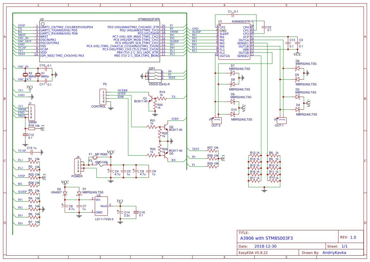Select diode D1 near the regulator
The width and height of the screenshot is (370, 262).
point(79,194)
